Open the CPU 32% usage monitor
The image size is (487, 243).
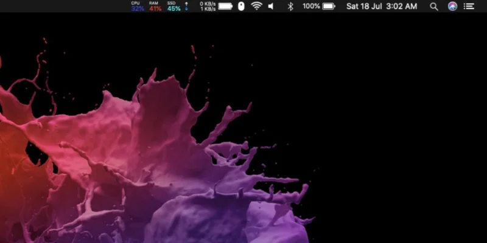tap(138, 6)
